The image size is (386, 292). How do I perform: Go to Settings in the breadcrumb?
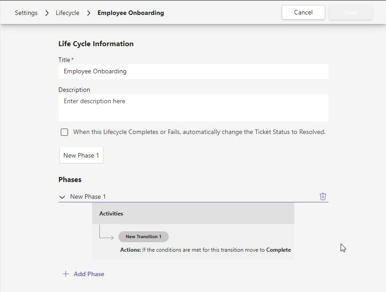point(26,13)
